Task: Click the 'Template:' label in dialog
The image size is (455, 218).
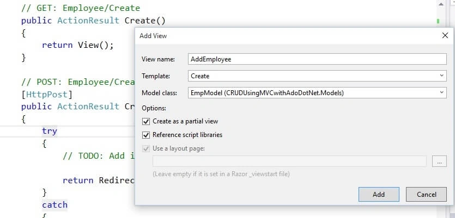Action: 156,76
